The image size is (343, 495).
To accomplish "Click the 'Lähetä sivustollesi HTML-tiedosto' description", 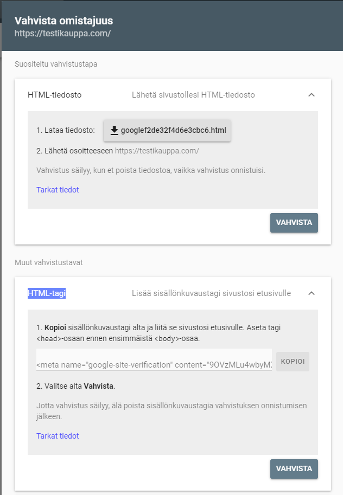I will pos(193,95).
